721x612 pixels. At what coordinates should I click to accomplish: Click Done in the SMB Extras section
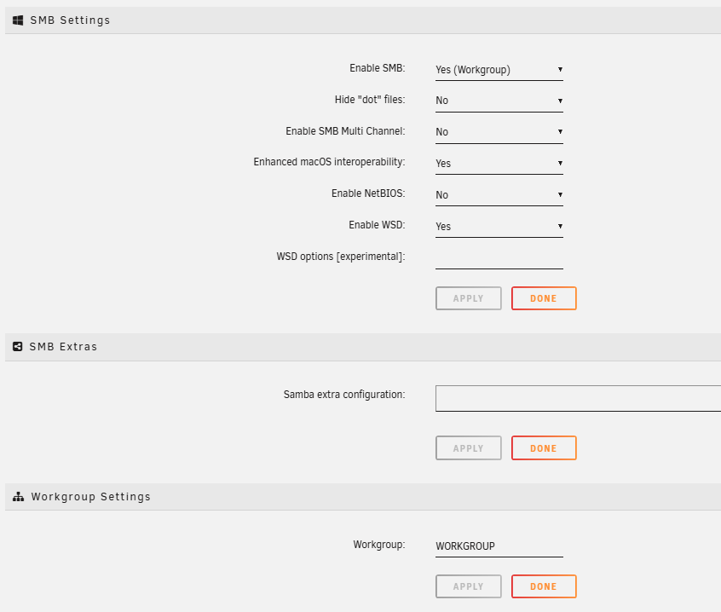coord(544,448)
